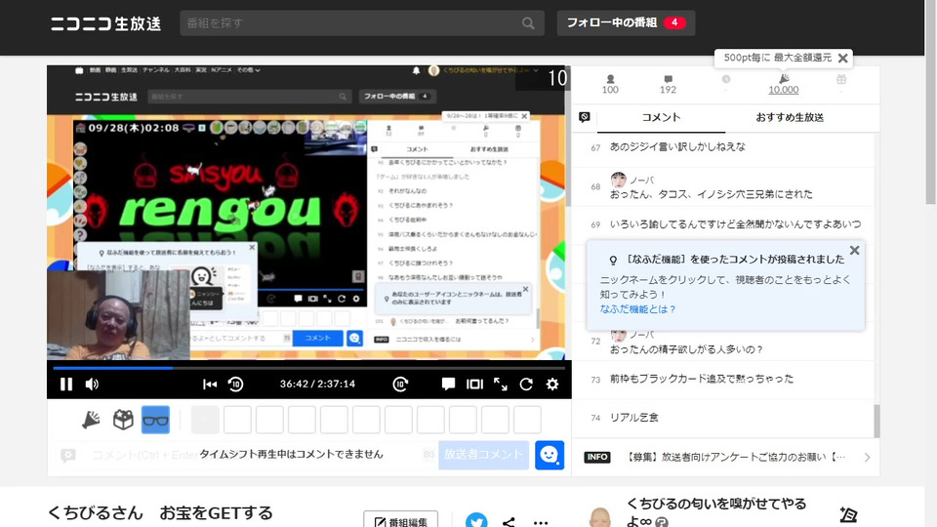The width and height of the screenshot is (937, 527).
Task: Click the video seek bar
Action: tap(309, 368)
